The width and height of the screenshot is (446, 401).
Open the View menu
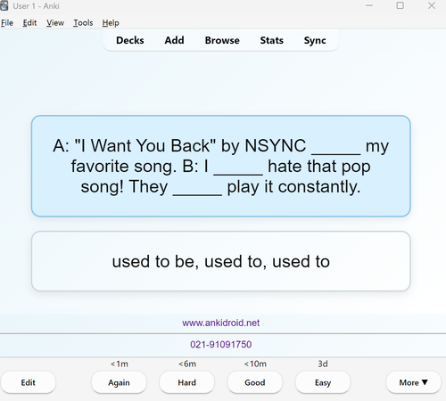pos(55,23)
